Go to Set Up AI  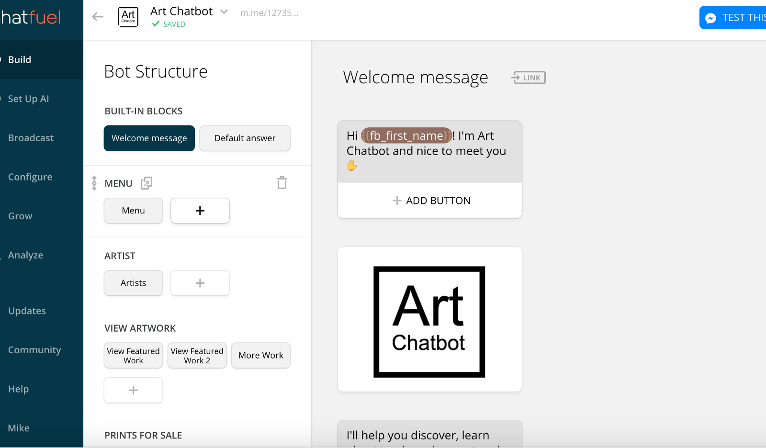tap(28, 99)
